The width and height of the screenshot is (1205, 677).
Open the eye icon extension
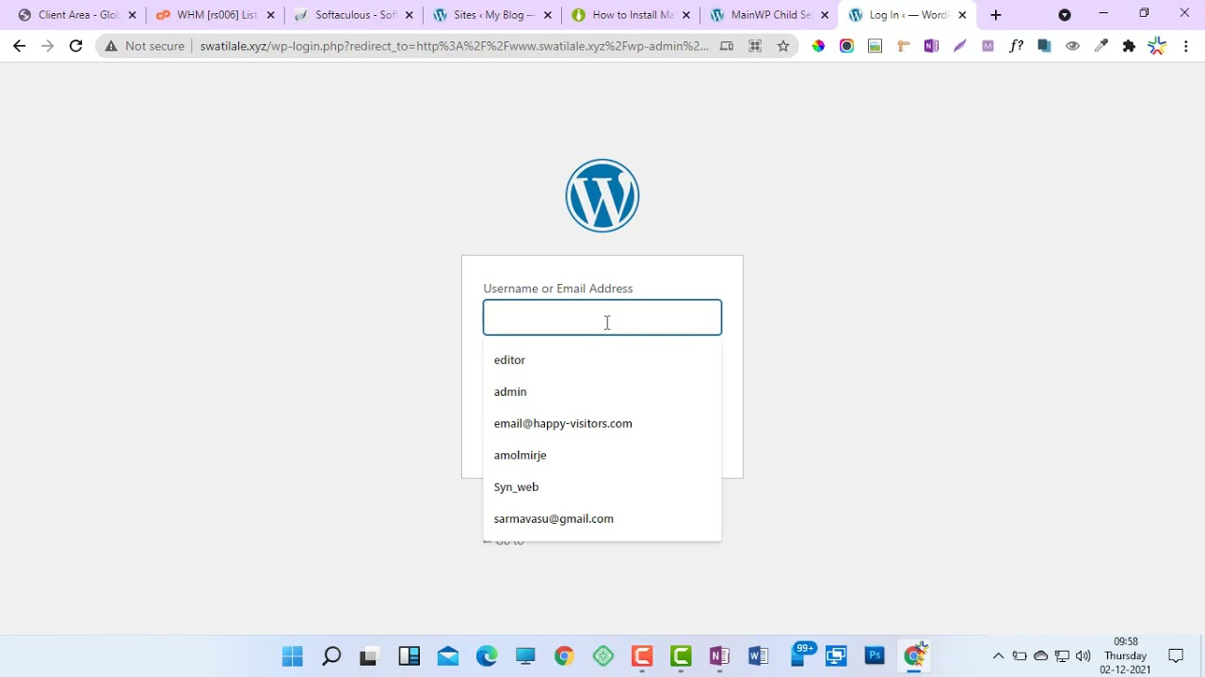pyautogui.click(x=1072, y=46)
